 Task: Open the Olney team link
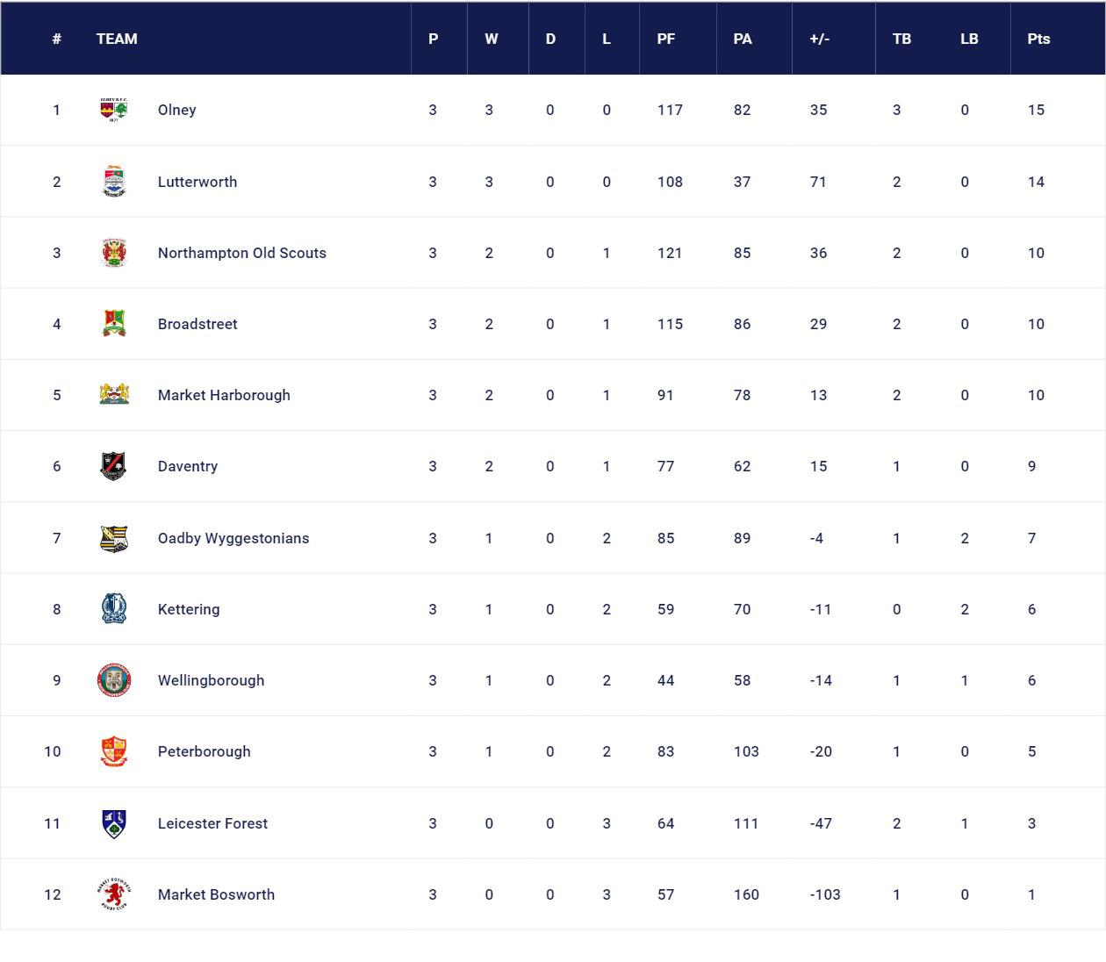177,110
